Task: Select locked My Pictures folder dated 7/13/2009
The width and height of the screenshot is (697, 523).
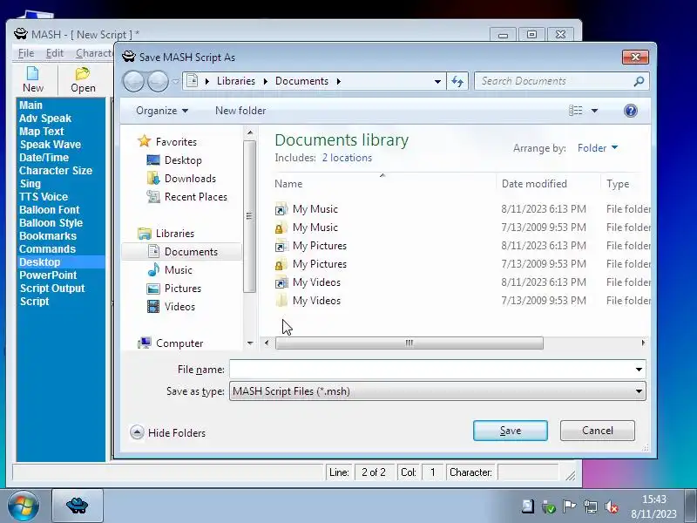Action: [x=319, y=264]
